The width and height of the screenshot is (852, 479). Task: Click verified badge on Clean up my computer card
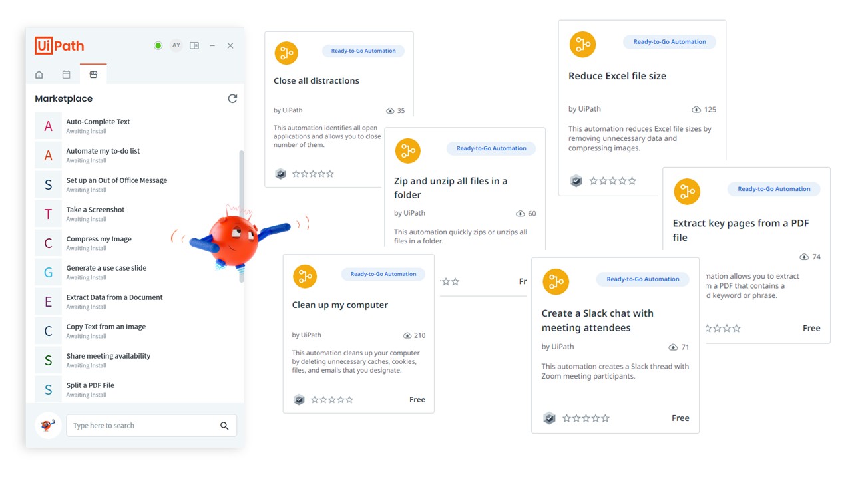300,400
